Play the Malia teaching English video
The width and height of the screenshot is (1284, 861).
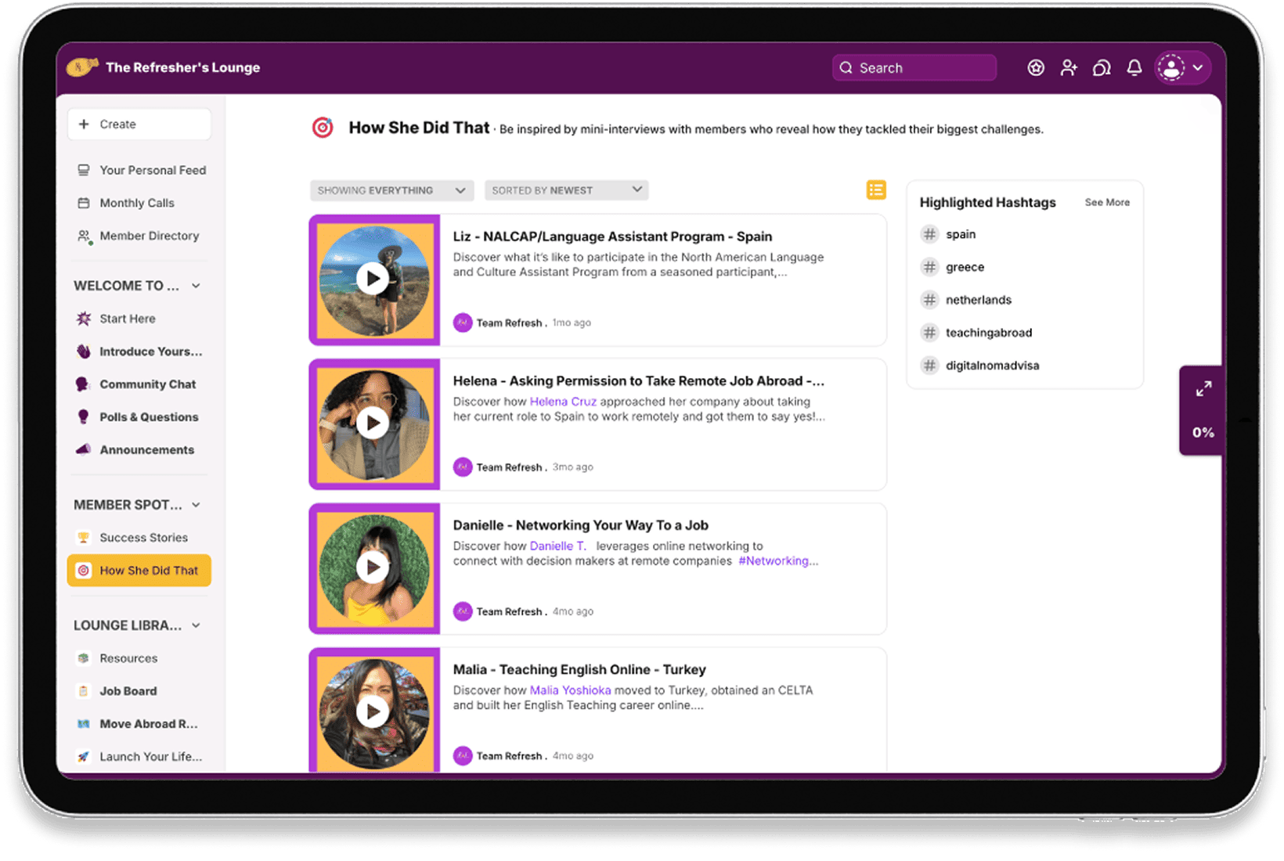(373, 711)
